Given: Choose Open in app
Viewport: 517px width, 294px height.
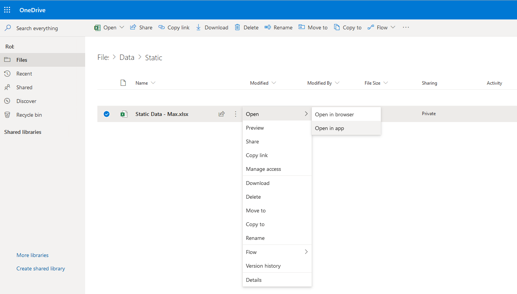Looking at the screenshot, I should tap(346, 128).
